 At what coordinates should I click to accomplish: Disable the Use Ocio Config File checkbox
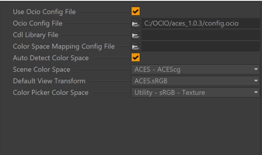coord(135,12)
